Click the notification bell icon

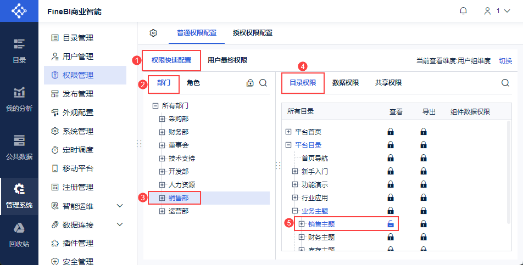tap(464, 11)
